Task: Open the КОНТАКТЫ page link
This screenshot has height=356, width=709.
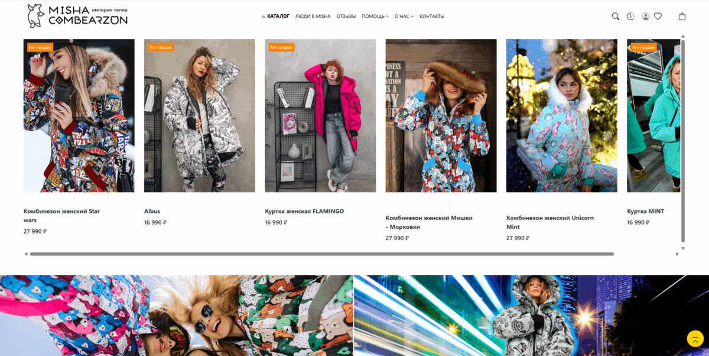Action: point(431,17)
